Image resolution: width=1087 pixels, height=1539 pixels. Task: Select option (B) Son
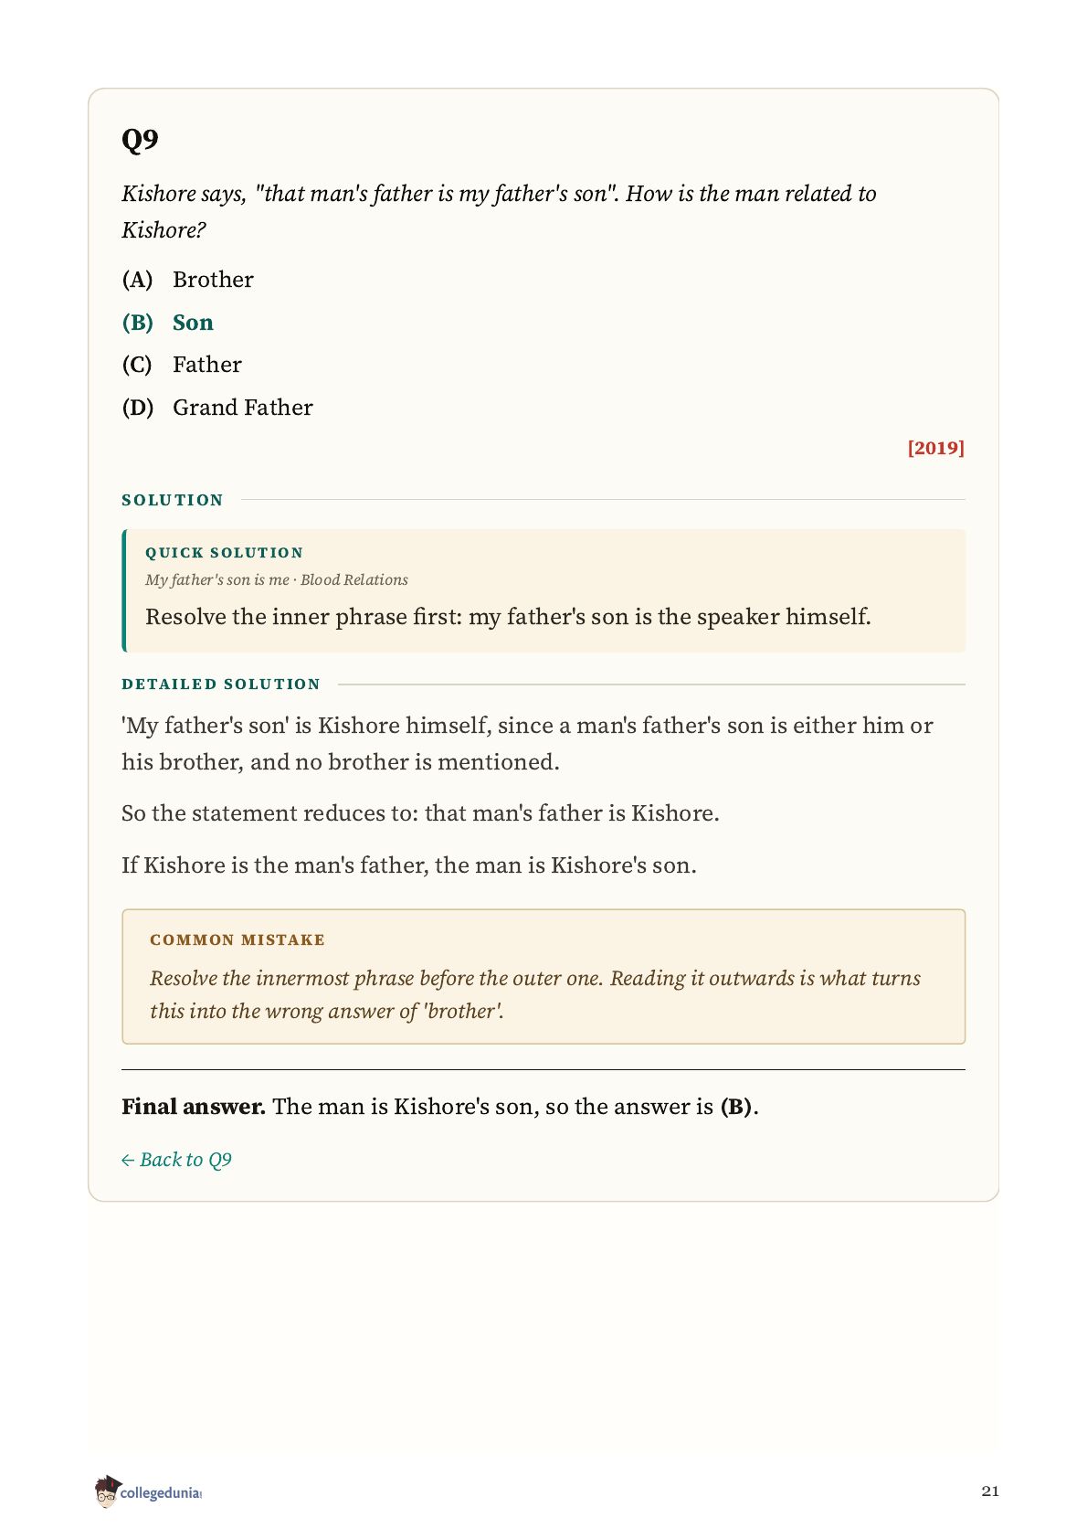167,323
